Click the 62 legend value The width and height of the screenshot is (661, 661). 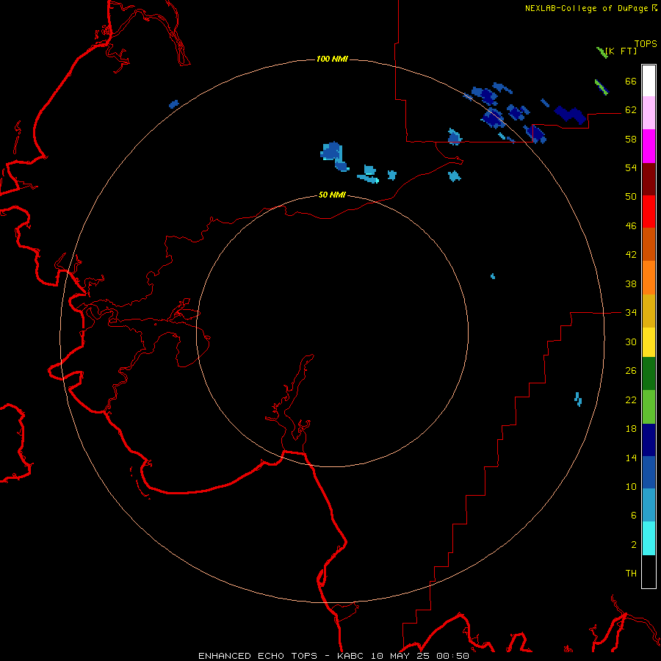tap(631, 109)
